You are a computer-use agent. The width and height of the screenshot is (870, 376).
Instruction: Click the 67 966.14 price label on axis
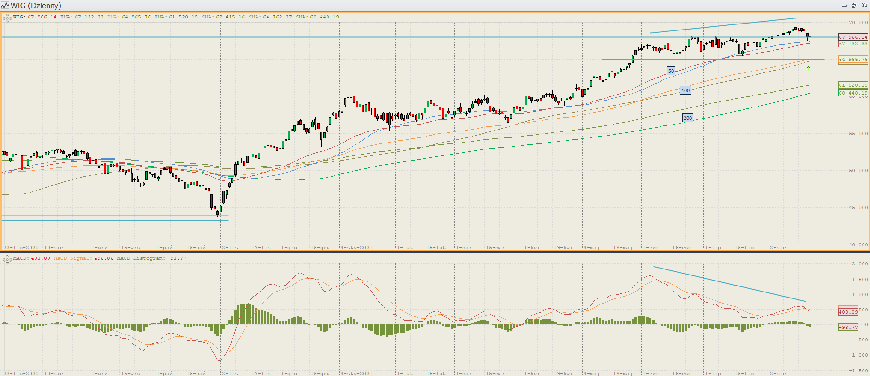[853, 37]
